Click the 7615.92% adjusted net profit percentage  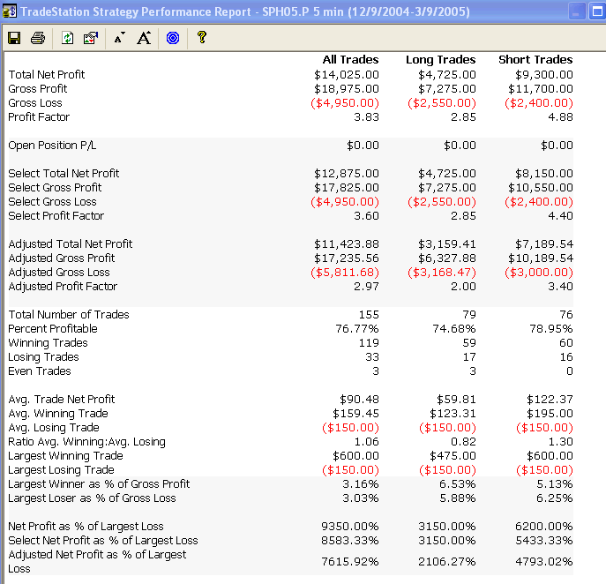(350, 562)
